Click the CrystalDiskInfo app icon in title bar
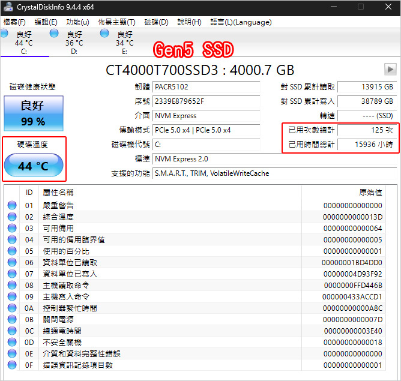Image resolution: width=401 pixels, height=381 pixels. click(8, 7)
